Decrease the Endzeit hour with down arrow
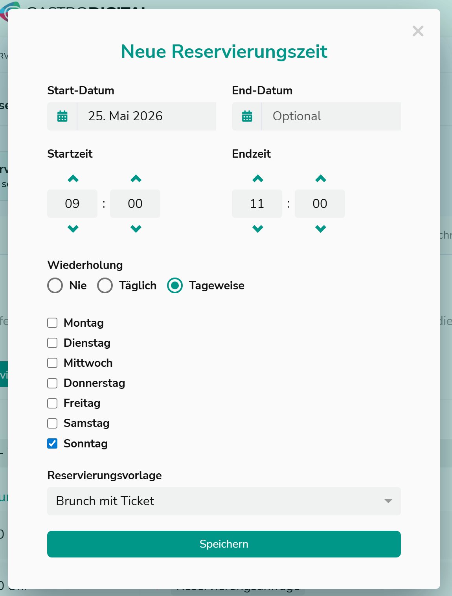 pyautogui.click(x=258, y=228)
